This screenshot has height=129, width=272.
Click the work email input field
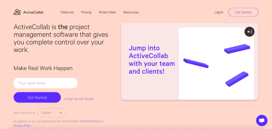coord(45,83)
